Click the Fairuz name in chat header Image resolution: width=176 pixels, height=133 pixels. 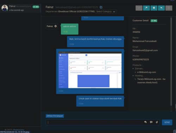point(50,7)
